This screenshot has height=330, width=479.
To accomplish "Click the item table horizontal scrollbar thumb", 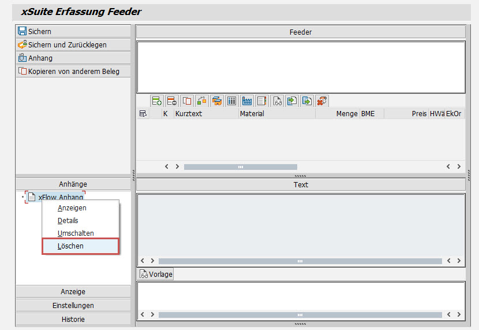I will (241, 167).
